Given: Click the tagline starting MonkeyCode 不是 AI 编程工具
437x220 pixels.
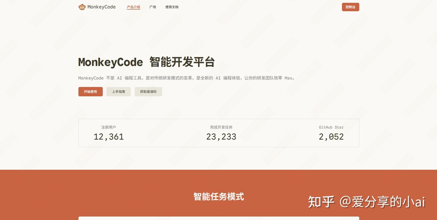Looking at the screenshot, I should tap(187, 78).
